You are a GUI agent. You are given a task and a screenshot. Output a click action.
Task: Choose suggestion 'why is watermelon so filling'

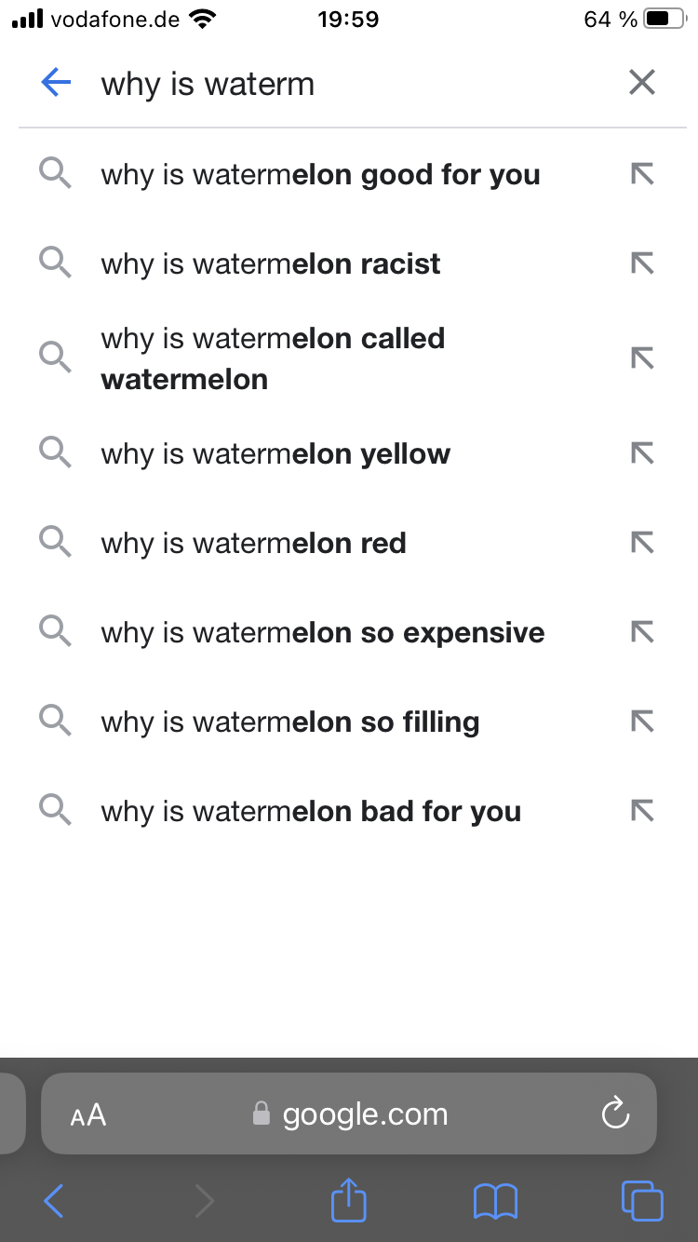(x=349, y=722)
